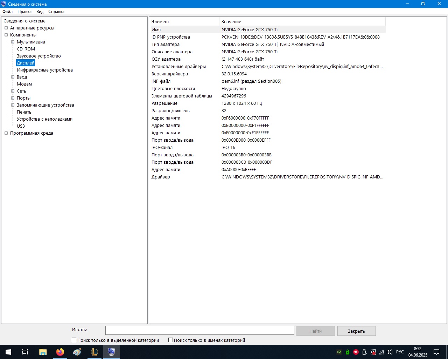Focus the Искать search field
The width and height of the screenshot is (448, 359).
[200, 330]
